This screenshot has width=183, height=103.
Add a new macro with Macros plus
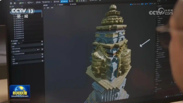click(x=42, y=54)
